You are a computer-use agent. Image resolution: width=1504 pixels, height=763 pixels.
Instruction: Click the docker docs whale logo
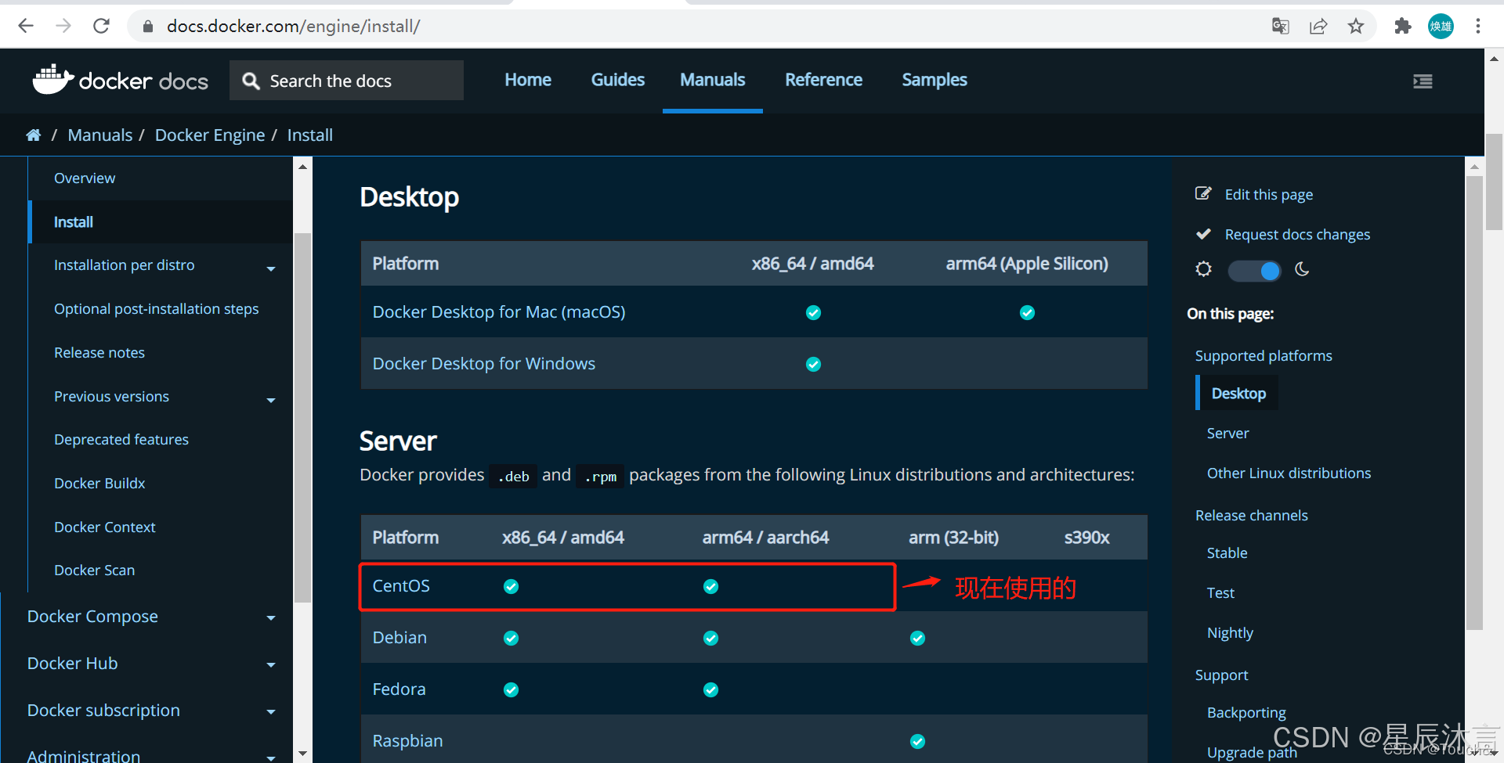click(x=53, y=79)
